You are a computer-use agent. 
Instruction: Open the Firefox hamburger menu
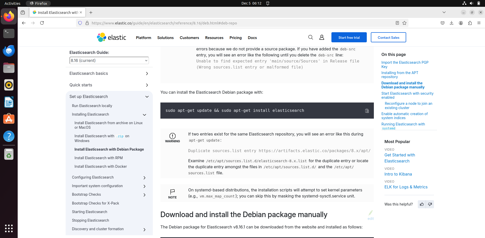coord(479,23)
